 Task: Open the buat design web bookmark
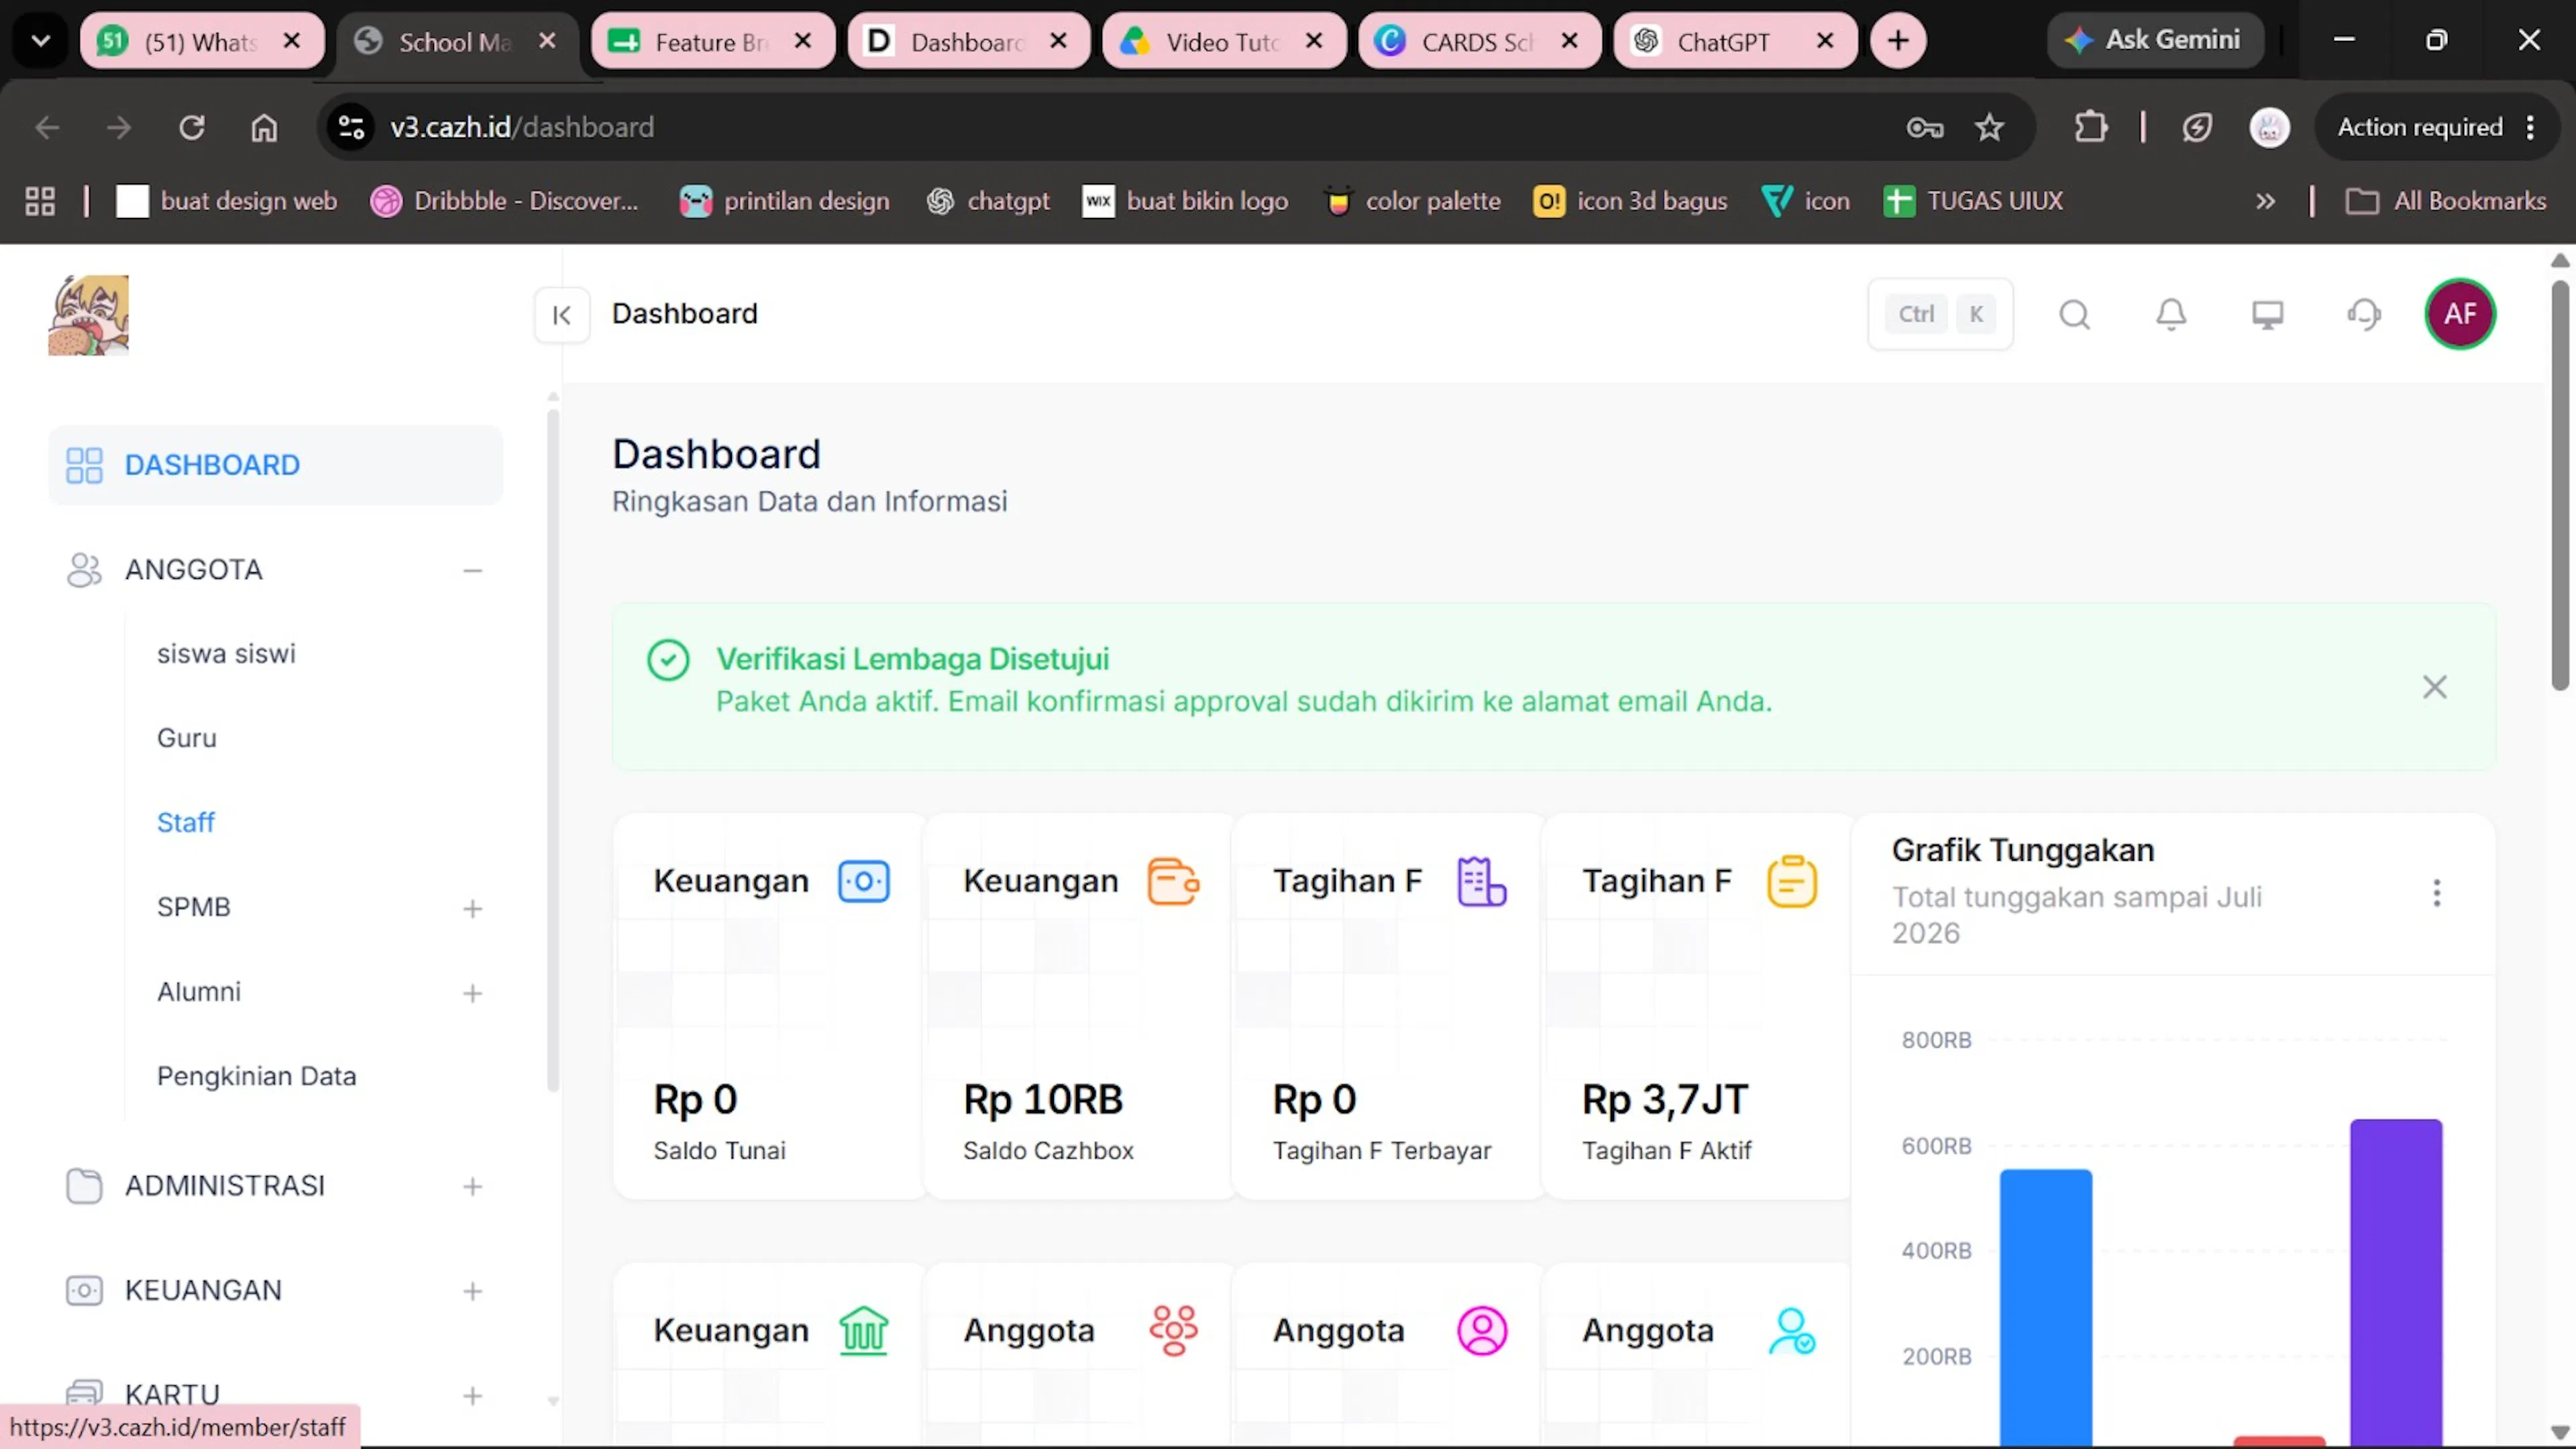(x=227, y=201)
